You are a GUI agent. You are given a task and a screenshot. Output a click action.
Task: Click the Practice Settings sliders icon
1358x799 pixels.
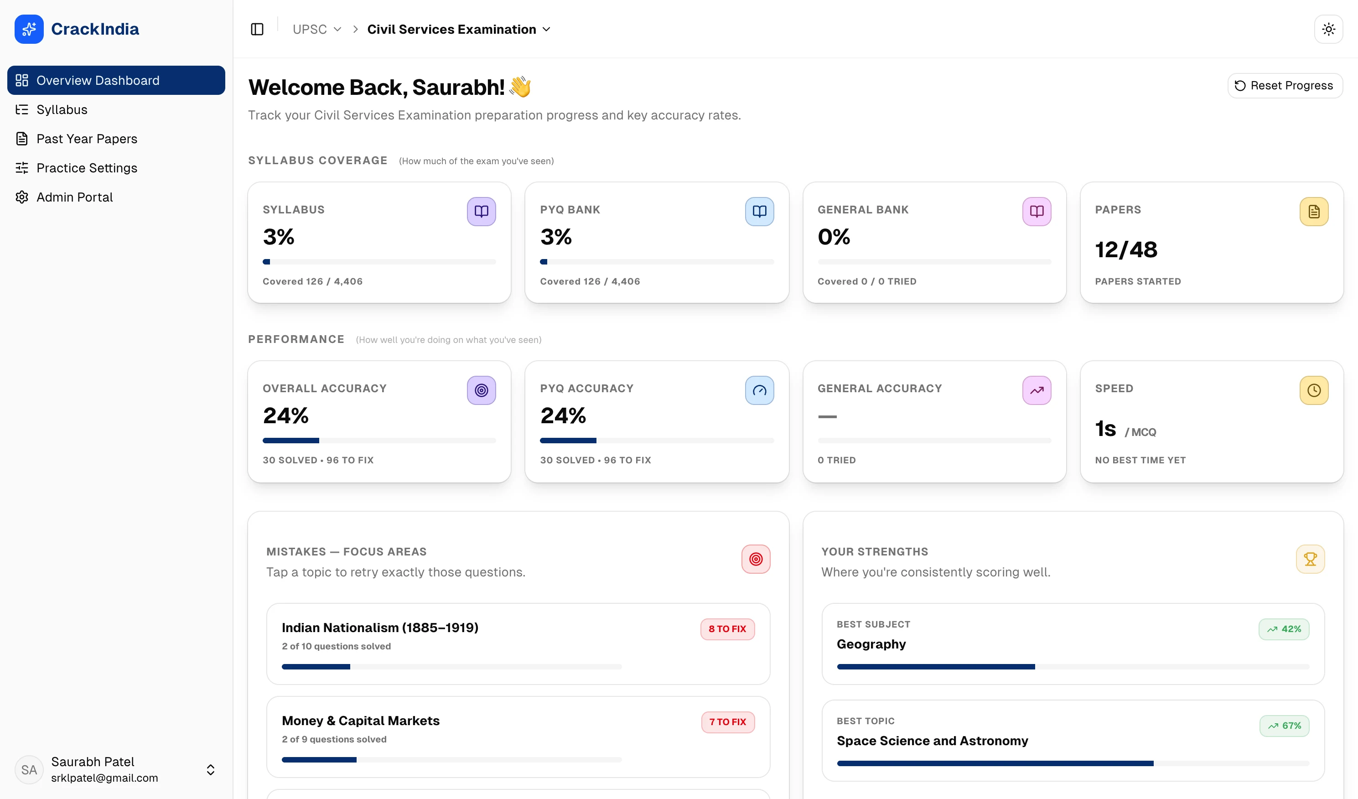coord(21,167)
